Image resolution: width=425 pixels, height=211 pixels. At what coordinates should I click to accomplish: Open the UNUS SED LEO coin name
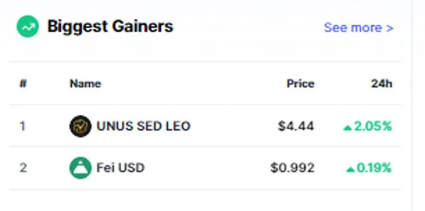click(x=144, y=126)
